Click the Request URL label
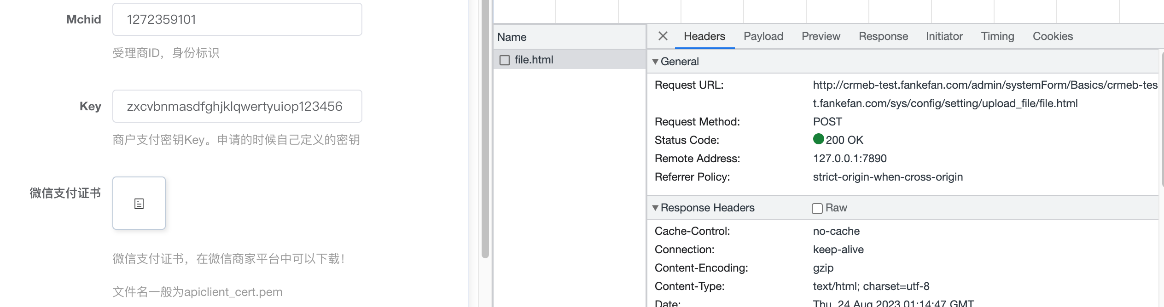Viewport: 1164px width, 307px height. click(x=689, y=85)
